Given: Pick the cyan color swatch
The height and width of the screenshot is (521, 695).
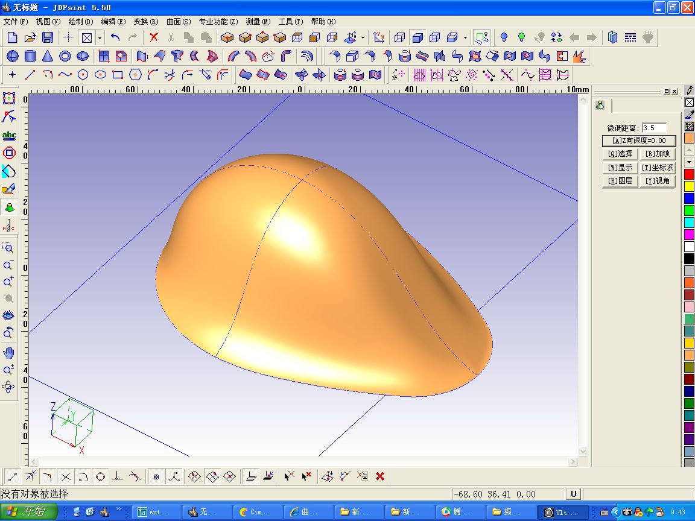Looking at the screenshot, I should 689,222.
